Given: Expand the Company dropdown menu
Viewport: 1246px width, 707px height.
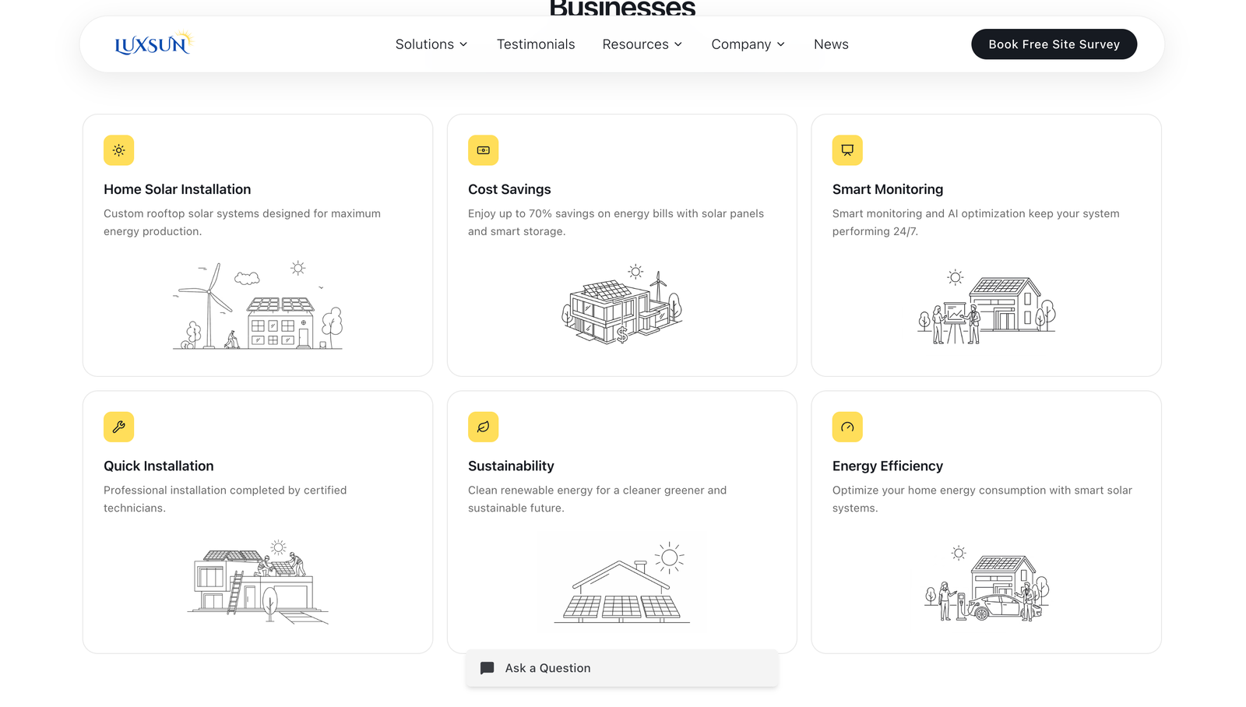Looking at the screenshot, I should click(x=748, y=44).
